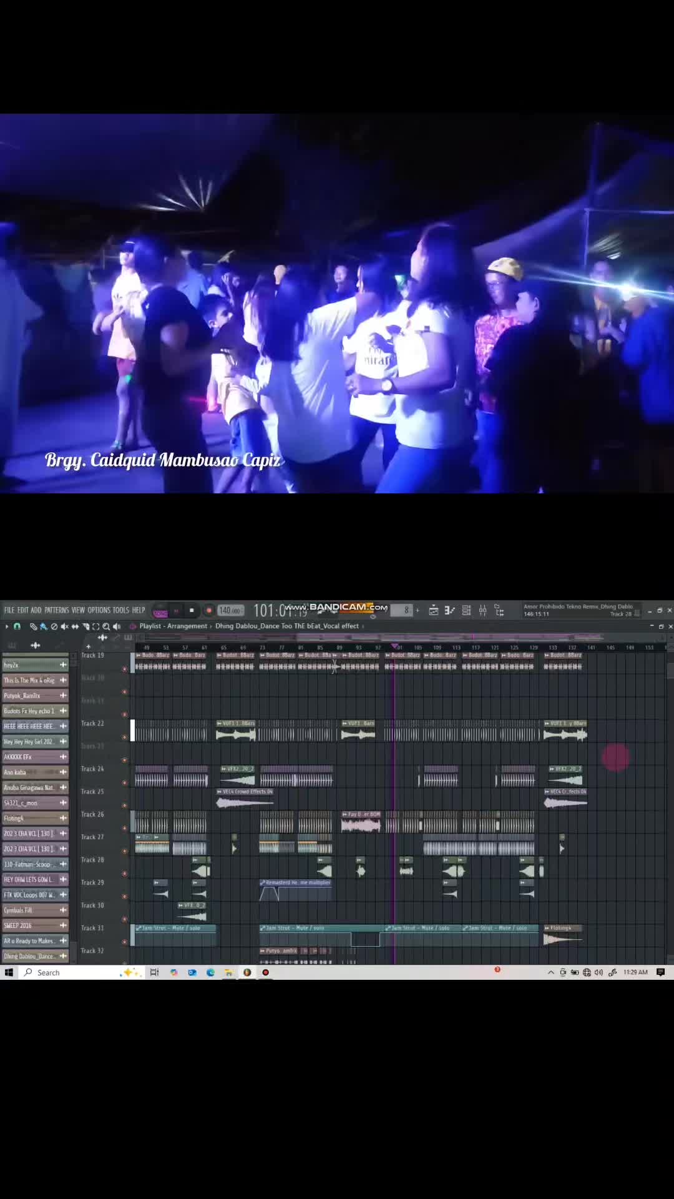Open Remasterd He. me multiplier clip menu
This screenshot has height=1199, width=674.
point(263,883)
